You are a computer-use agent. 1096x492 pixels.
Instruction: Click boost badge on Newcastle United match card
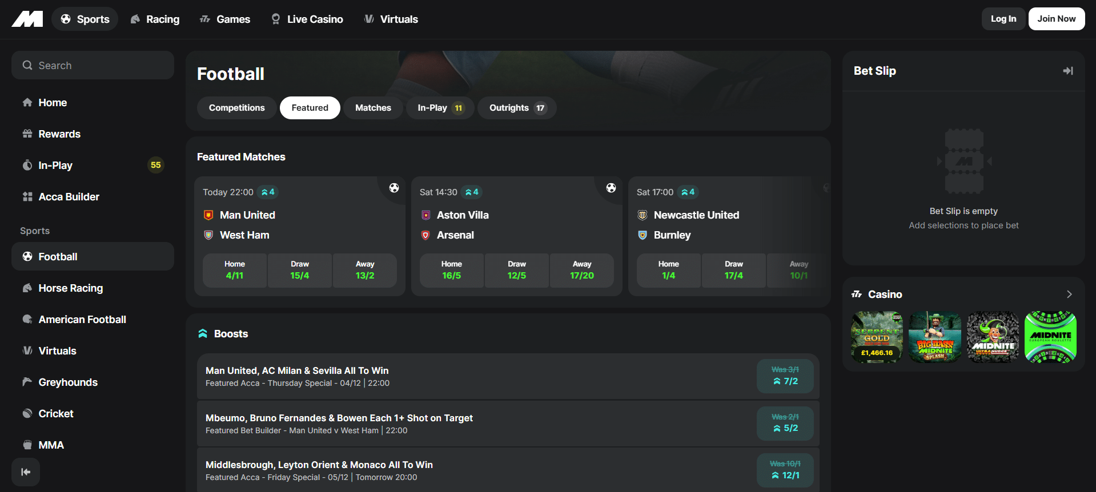click(x=688, y=192)
